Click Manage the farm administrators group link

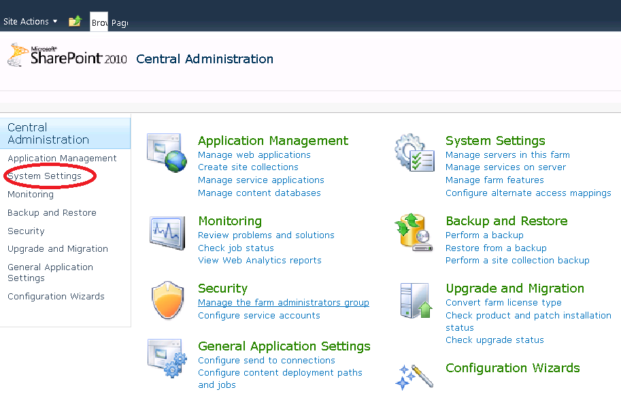point(284,302)
